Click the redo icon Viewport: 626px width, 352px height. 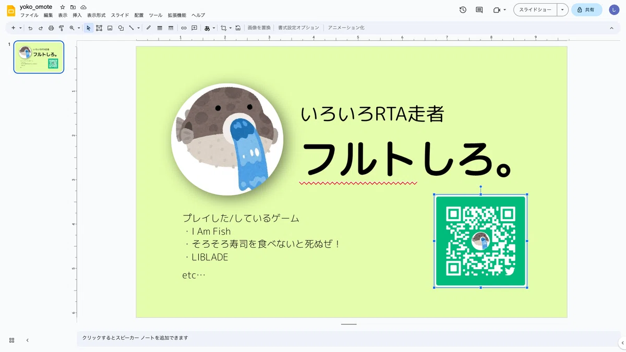(41, 28)
